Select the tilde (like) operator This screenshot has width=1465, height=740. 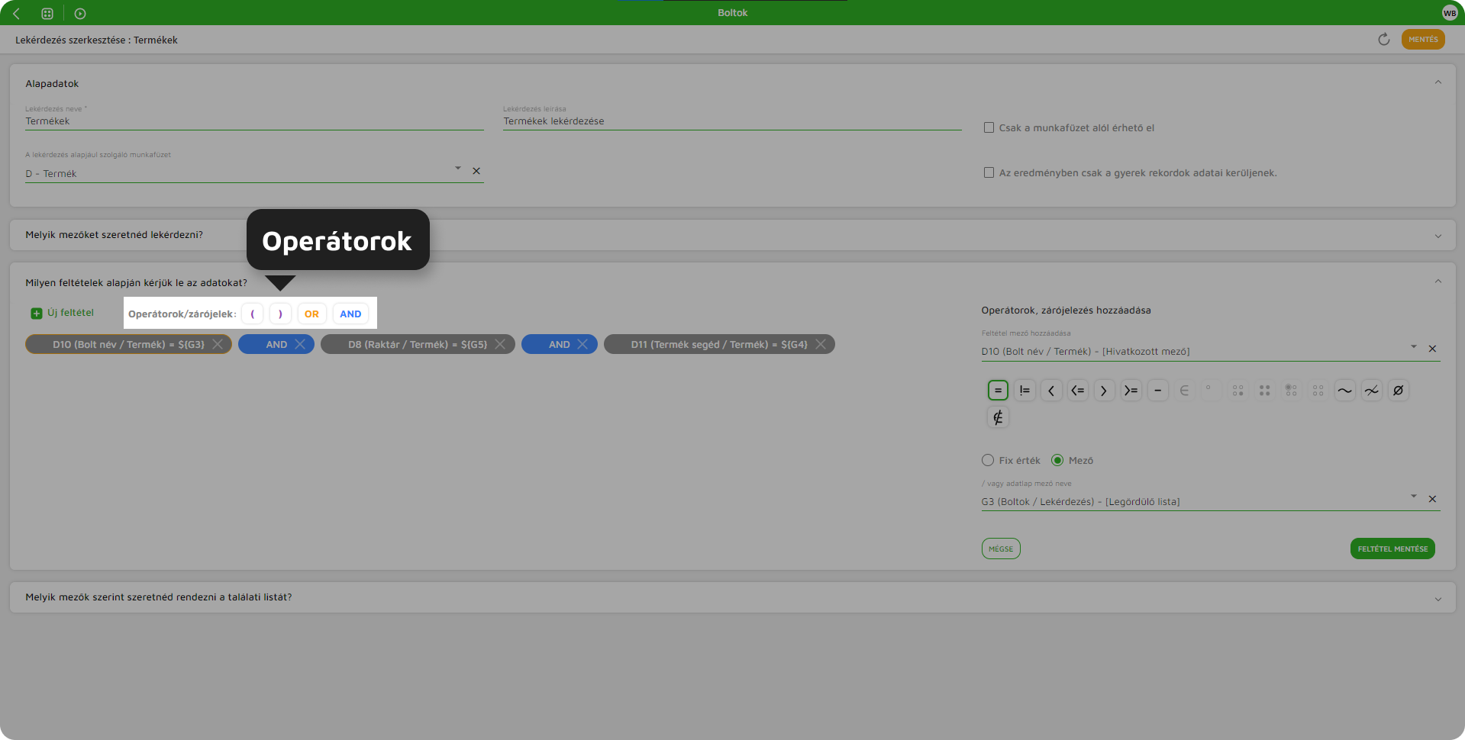point(1344,391)
